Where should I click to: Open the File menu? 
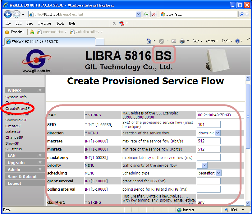click(x=8, y=23)
